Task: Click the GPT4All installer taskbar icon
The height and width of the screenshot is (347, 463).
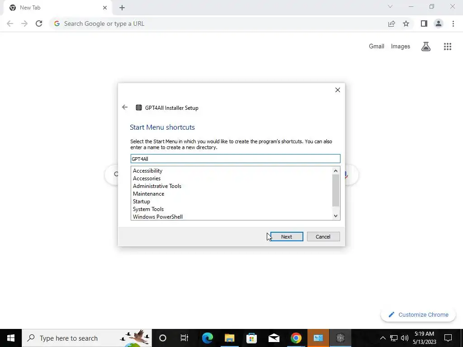Action: coord(340,338)
